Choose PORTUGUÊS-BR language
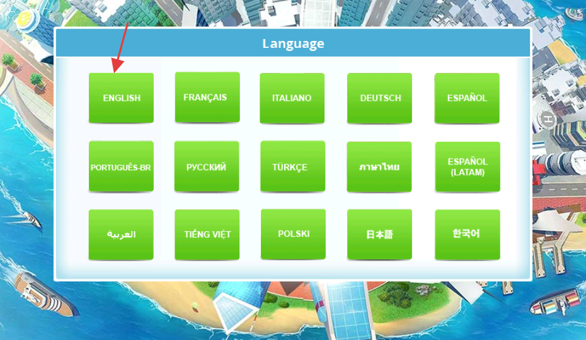The width and height of the screenshot is (586, 340). 121,166
